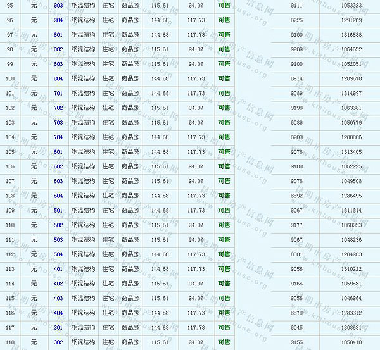Click the room 801 link
This screenshot has width=380, height=350.
coord(58,34)
